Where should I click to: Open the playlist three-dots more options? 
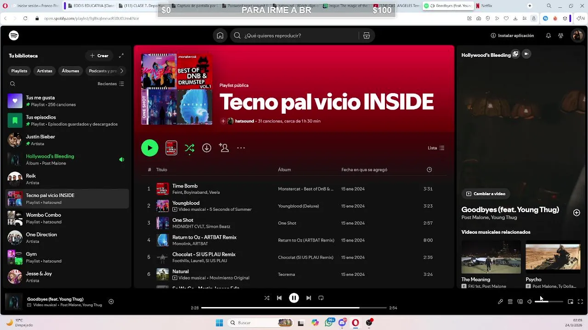(x=241, y=148)
